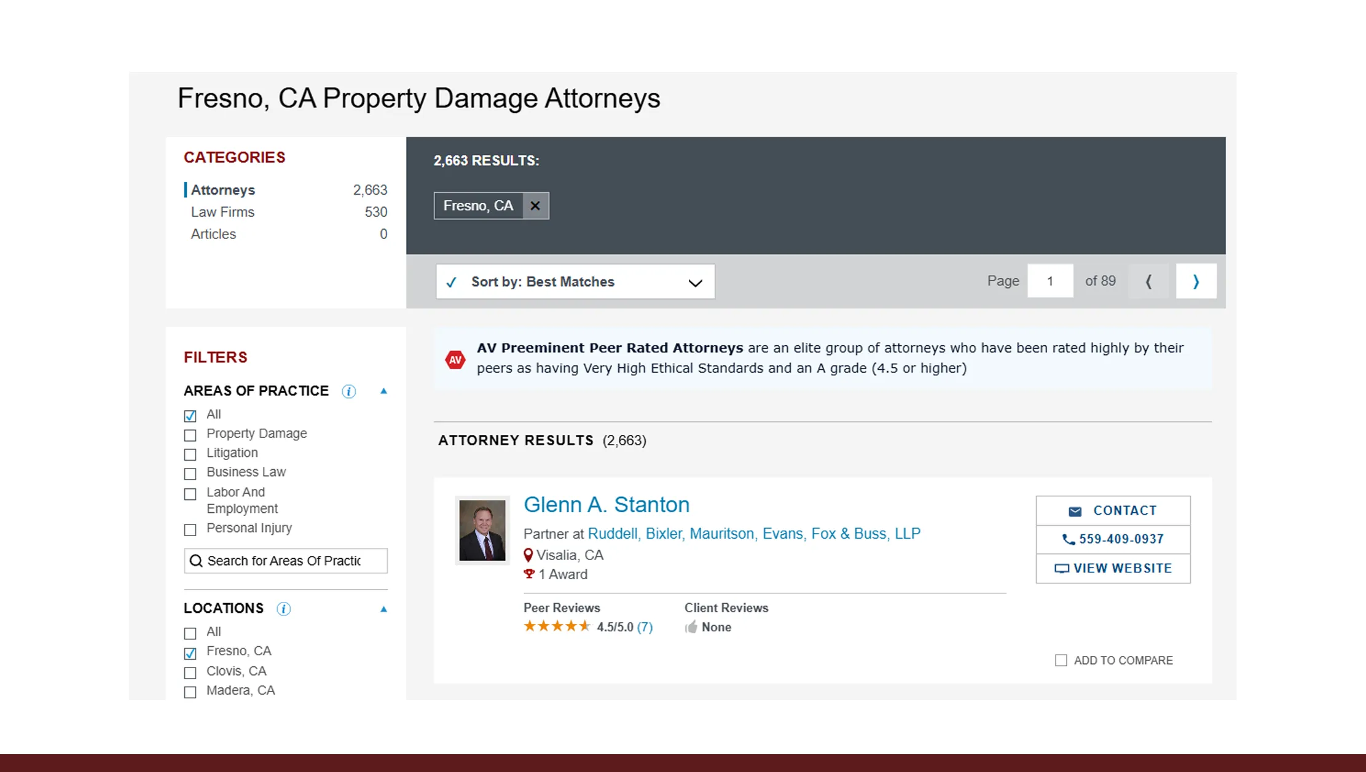Click the phone icon to call 559-409-0937
Viewport: 1366px width, 772px height.
[1069, 539]
